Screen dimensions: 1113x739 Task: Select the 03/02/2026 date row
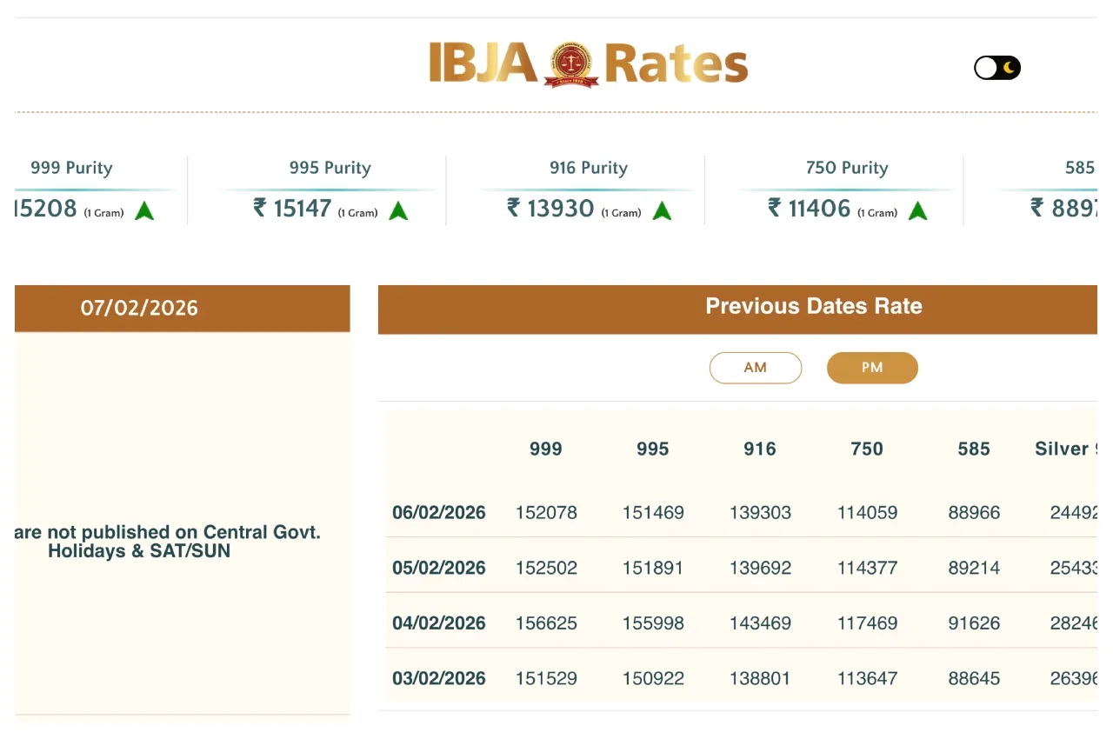coord(438,677)
